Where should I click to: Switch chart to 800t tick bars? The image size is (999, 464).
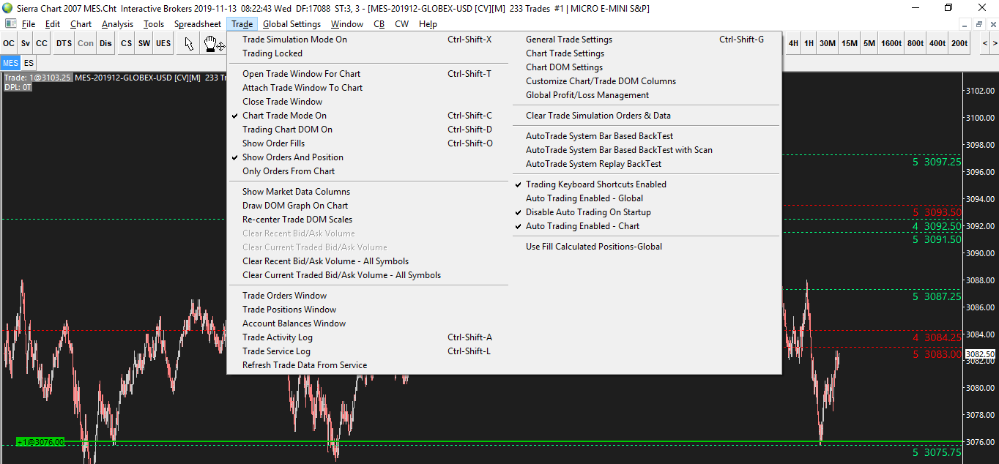tap(916, 43)
